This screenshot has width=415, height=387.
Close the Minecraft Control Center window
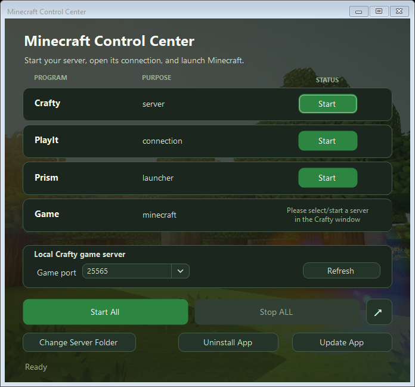pos(399,11)
